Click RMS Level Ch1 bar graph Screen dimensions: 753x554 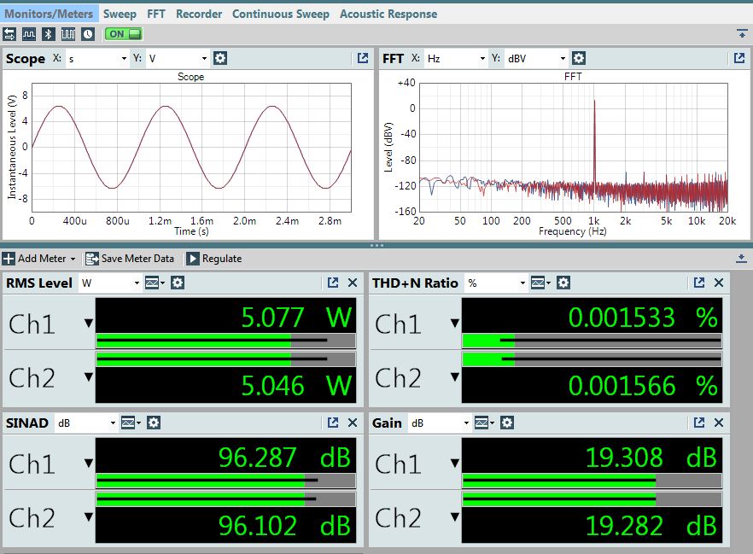pos(225,341)
